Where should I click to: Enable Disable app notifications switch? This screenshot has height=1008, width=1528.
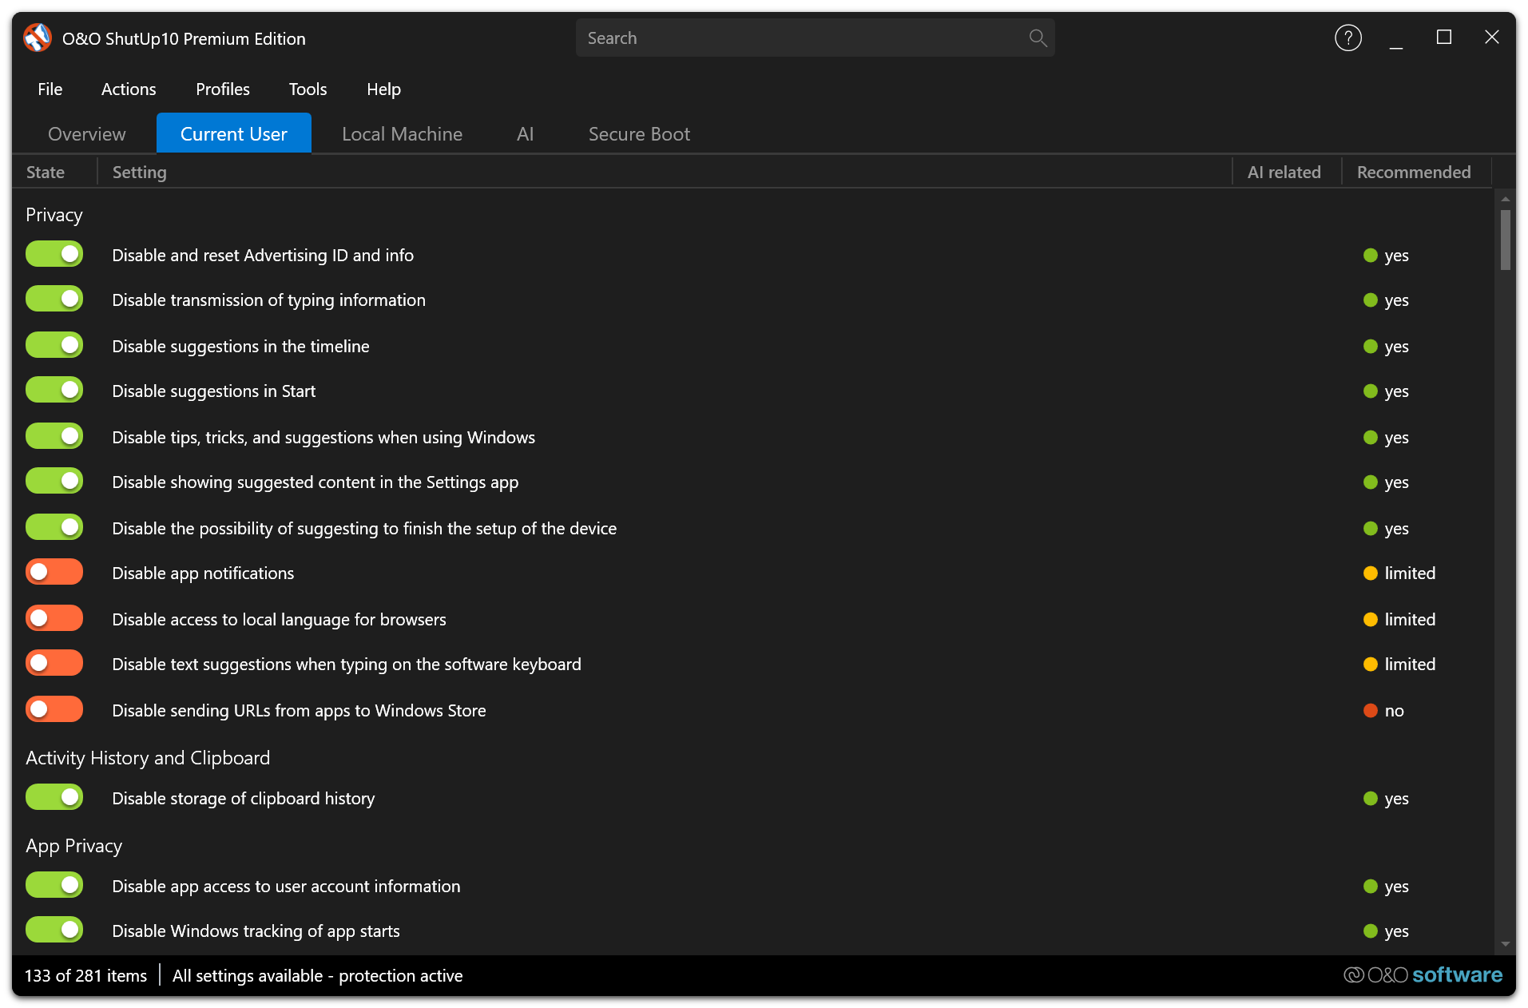tap(54, 572)
